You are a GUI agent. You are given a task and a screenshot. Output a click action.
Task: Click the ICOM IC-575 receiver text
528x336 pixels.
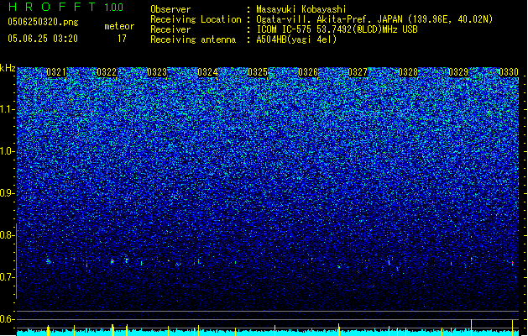(x=337, y=29)
